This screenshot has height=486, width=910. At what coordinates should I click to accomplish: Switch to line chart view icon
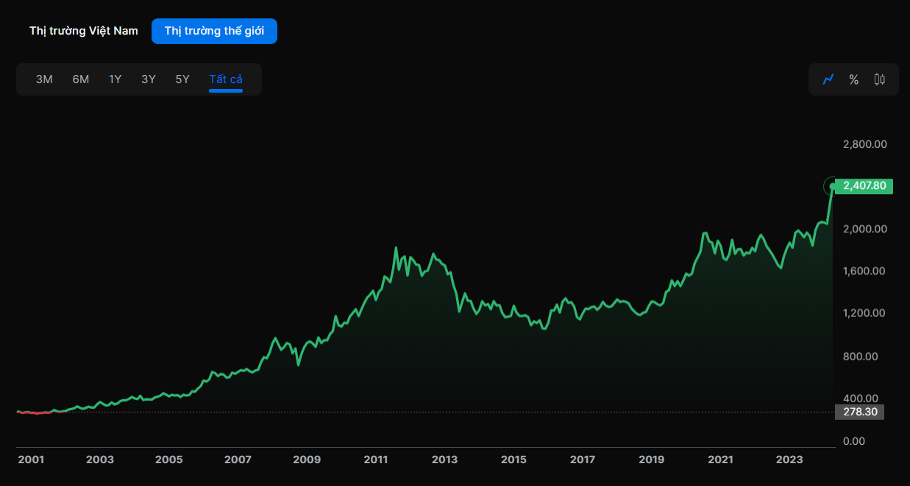[828, 79]
